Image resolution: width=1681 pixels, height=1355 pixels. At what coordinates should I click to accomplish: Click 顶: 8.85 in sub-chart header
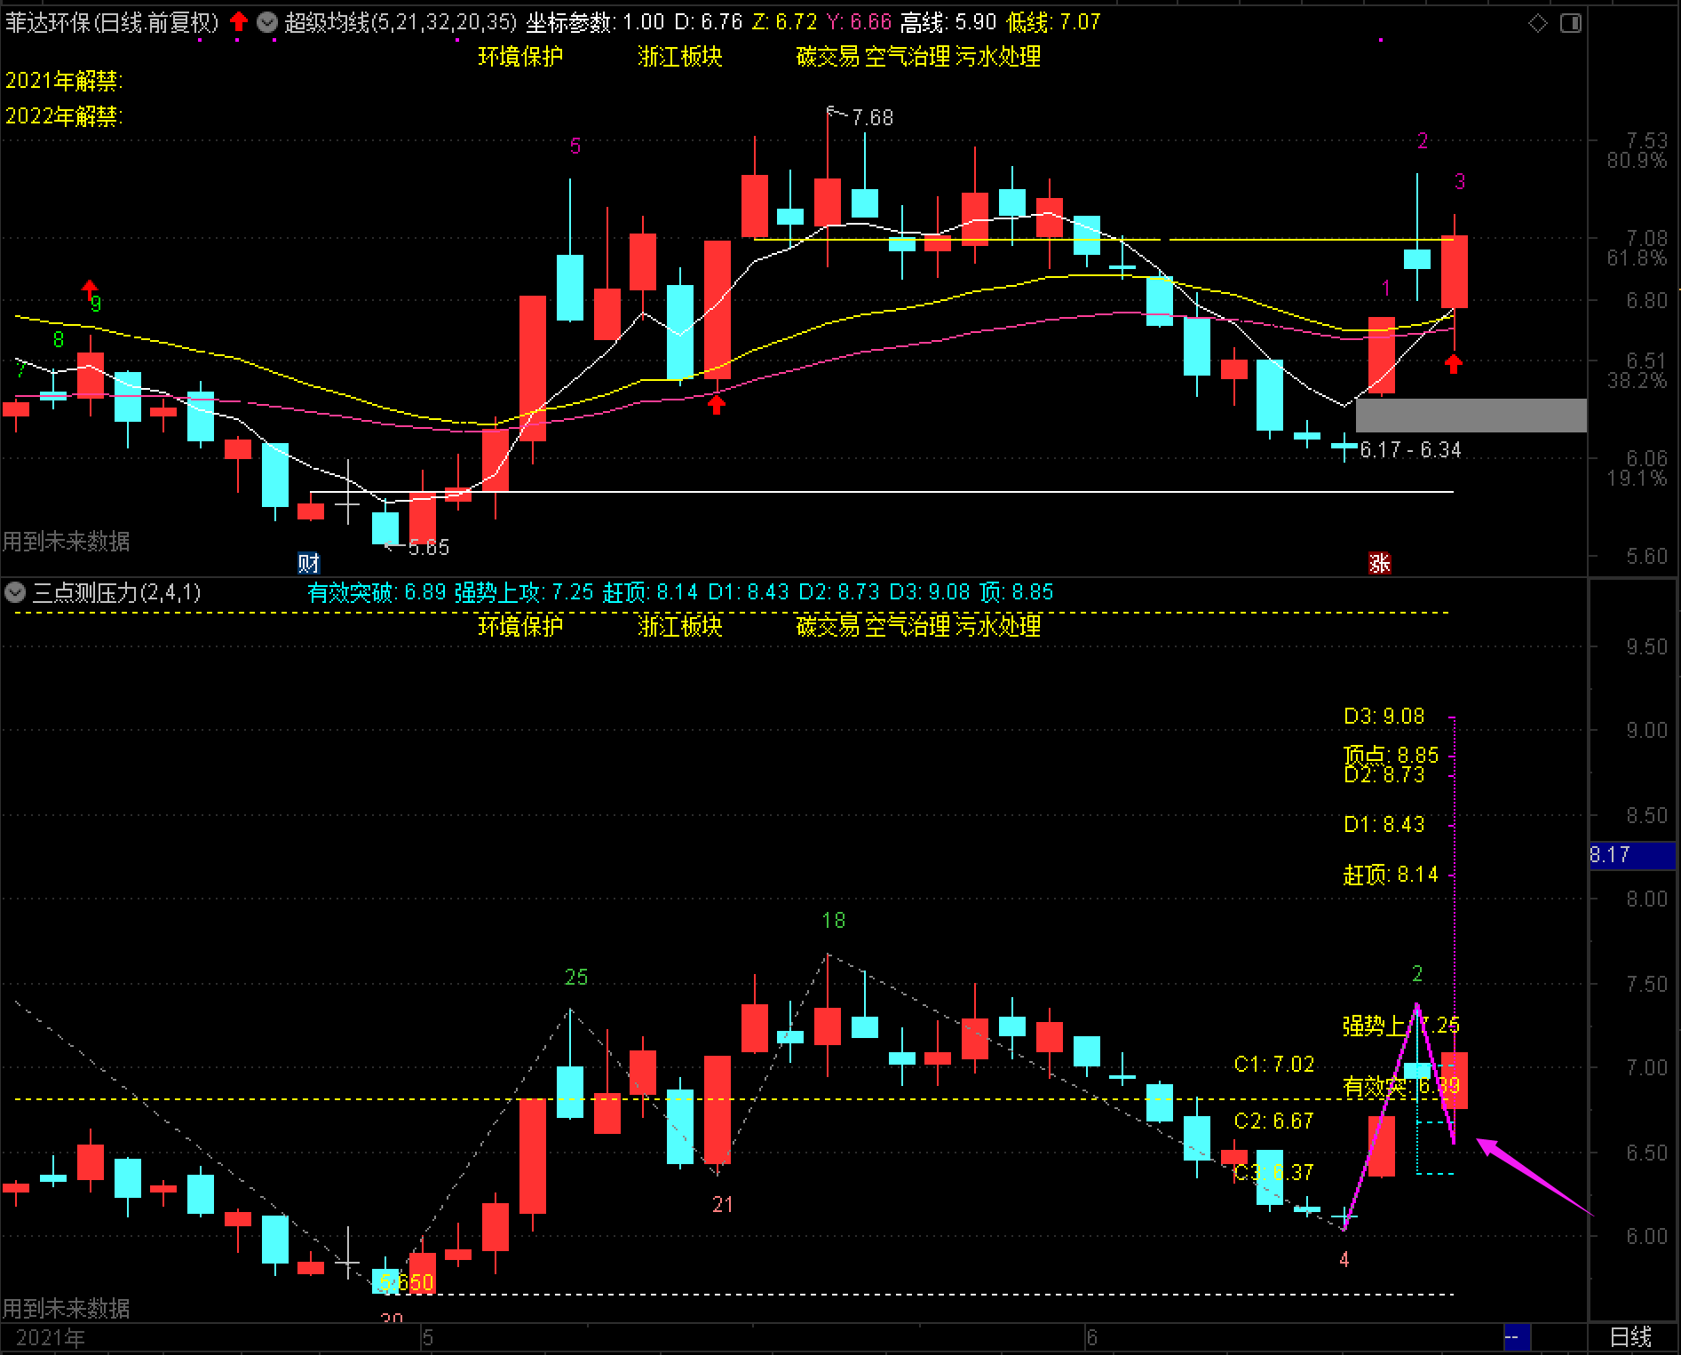(x=1017, y=592)
